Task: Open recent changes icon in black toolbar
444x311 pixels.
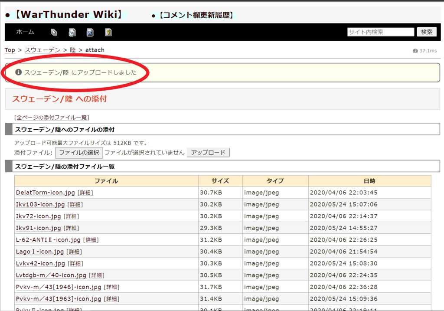Action: point(72,32)
